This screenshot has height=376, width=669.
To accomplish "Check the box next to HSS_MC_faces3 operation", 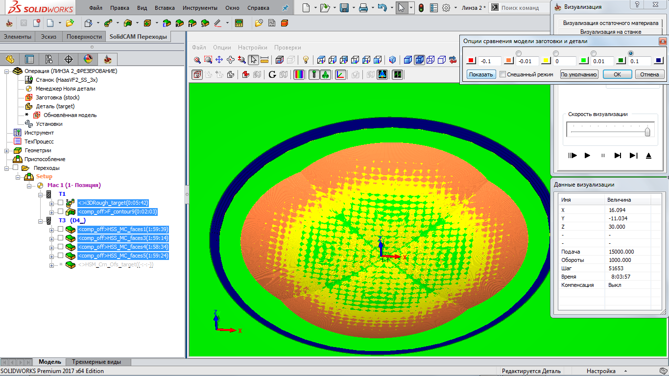I will 60,238.
